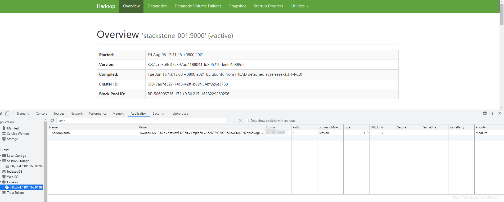Image resolution: width=504 pixels, height=202 pixels.
Task: Open the Datanodes page
Action: coord(157,6)
